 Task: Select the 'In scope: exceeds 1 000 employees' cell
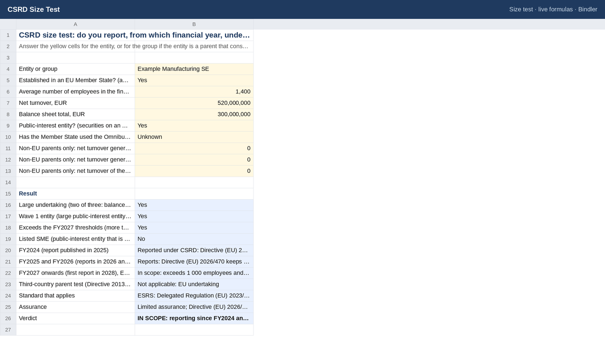pos(194,273)
